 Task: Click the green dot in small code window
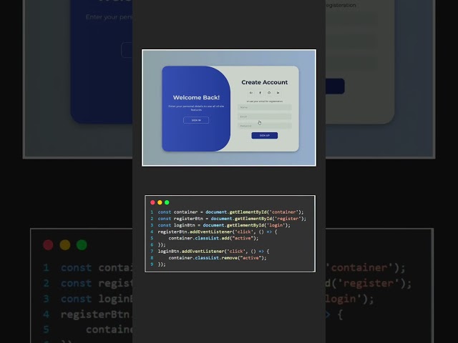pyautogui.click(x=167, y=202)
